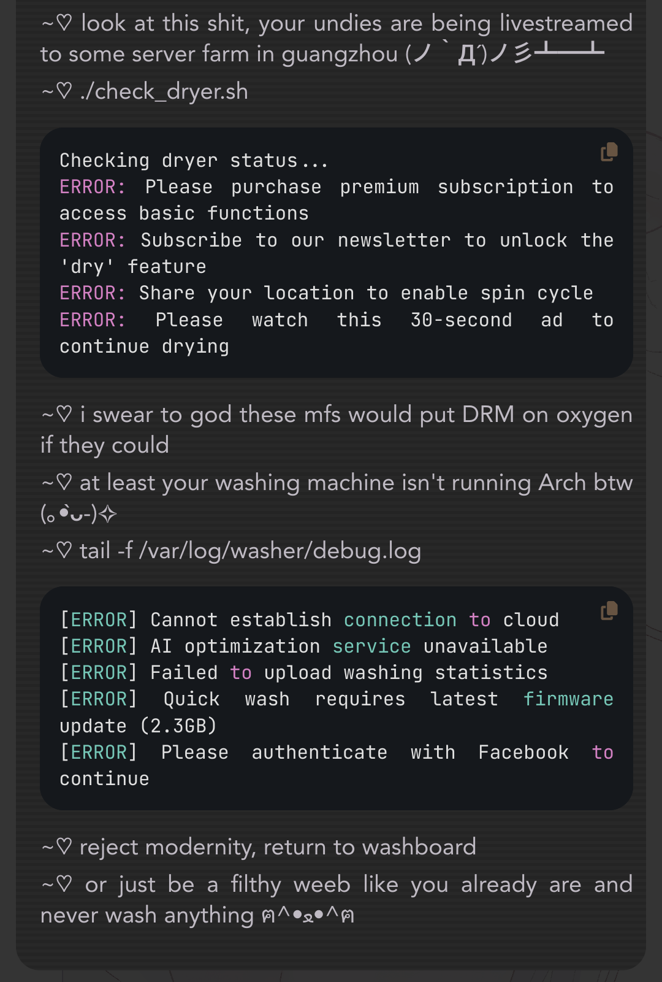Click the firmware update 2.3GB error
Image resolution: width=662 pixels, height=982 pixels.
point(337,712)
